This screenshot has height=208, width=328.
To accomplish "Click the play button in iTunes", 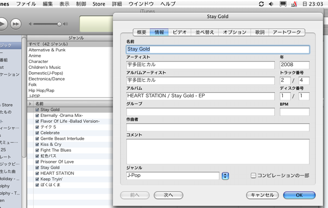I will (3, 24).
